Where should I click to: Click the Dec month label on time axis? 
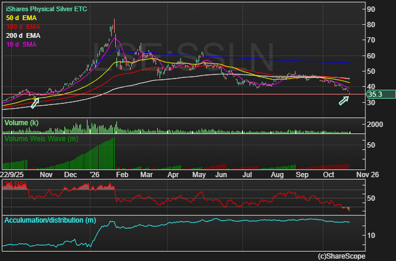(70, 175)
